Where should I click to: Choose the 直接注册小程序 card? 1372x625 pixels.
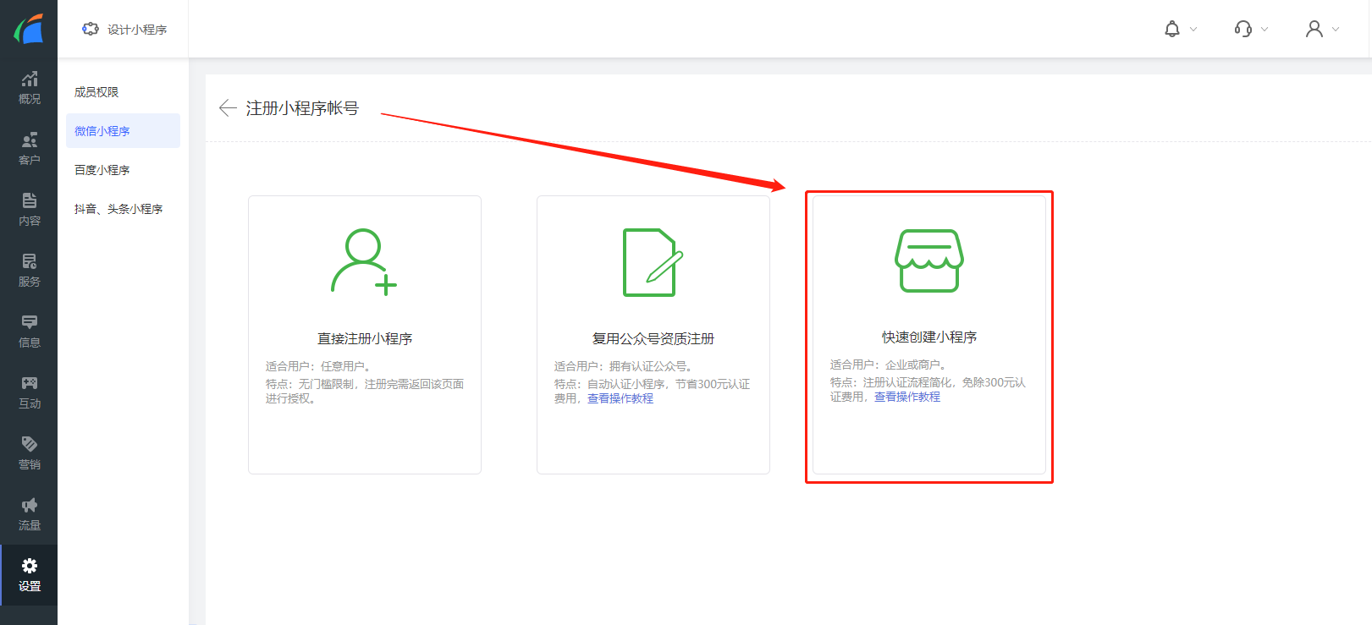365,334
